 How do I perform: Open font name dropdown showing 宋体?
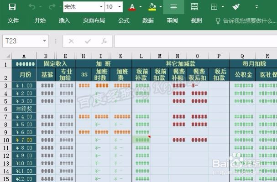pyautogui.click(x=101, y=7)
